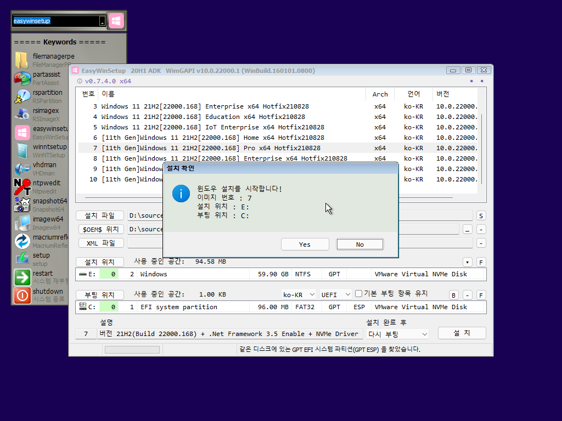The image size is (562, 421).
Task: Launch the macriumreflect icon
Action: (22, 241)
